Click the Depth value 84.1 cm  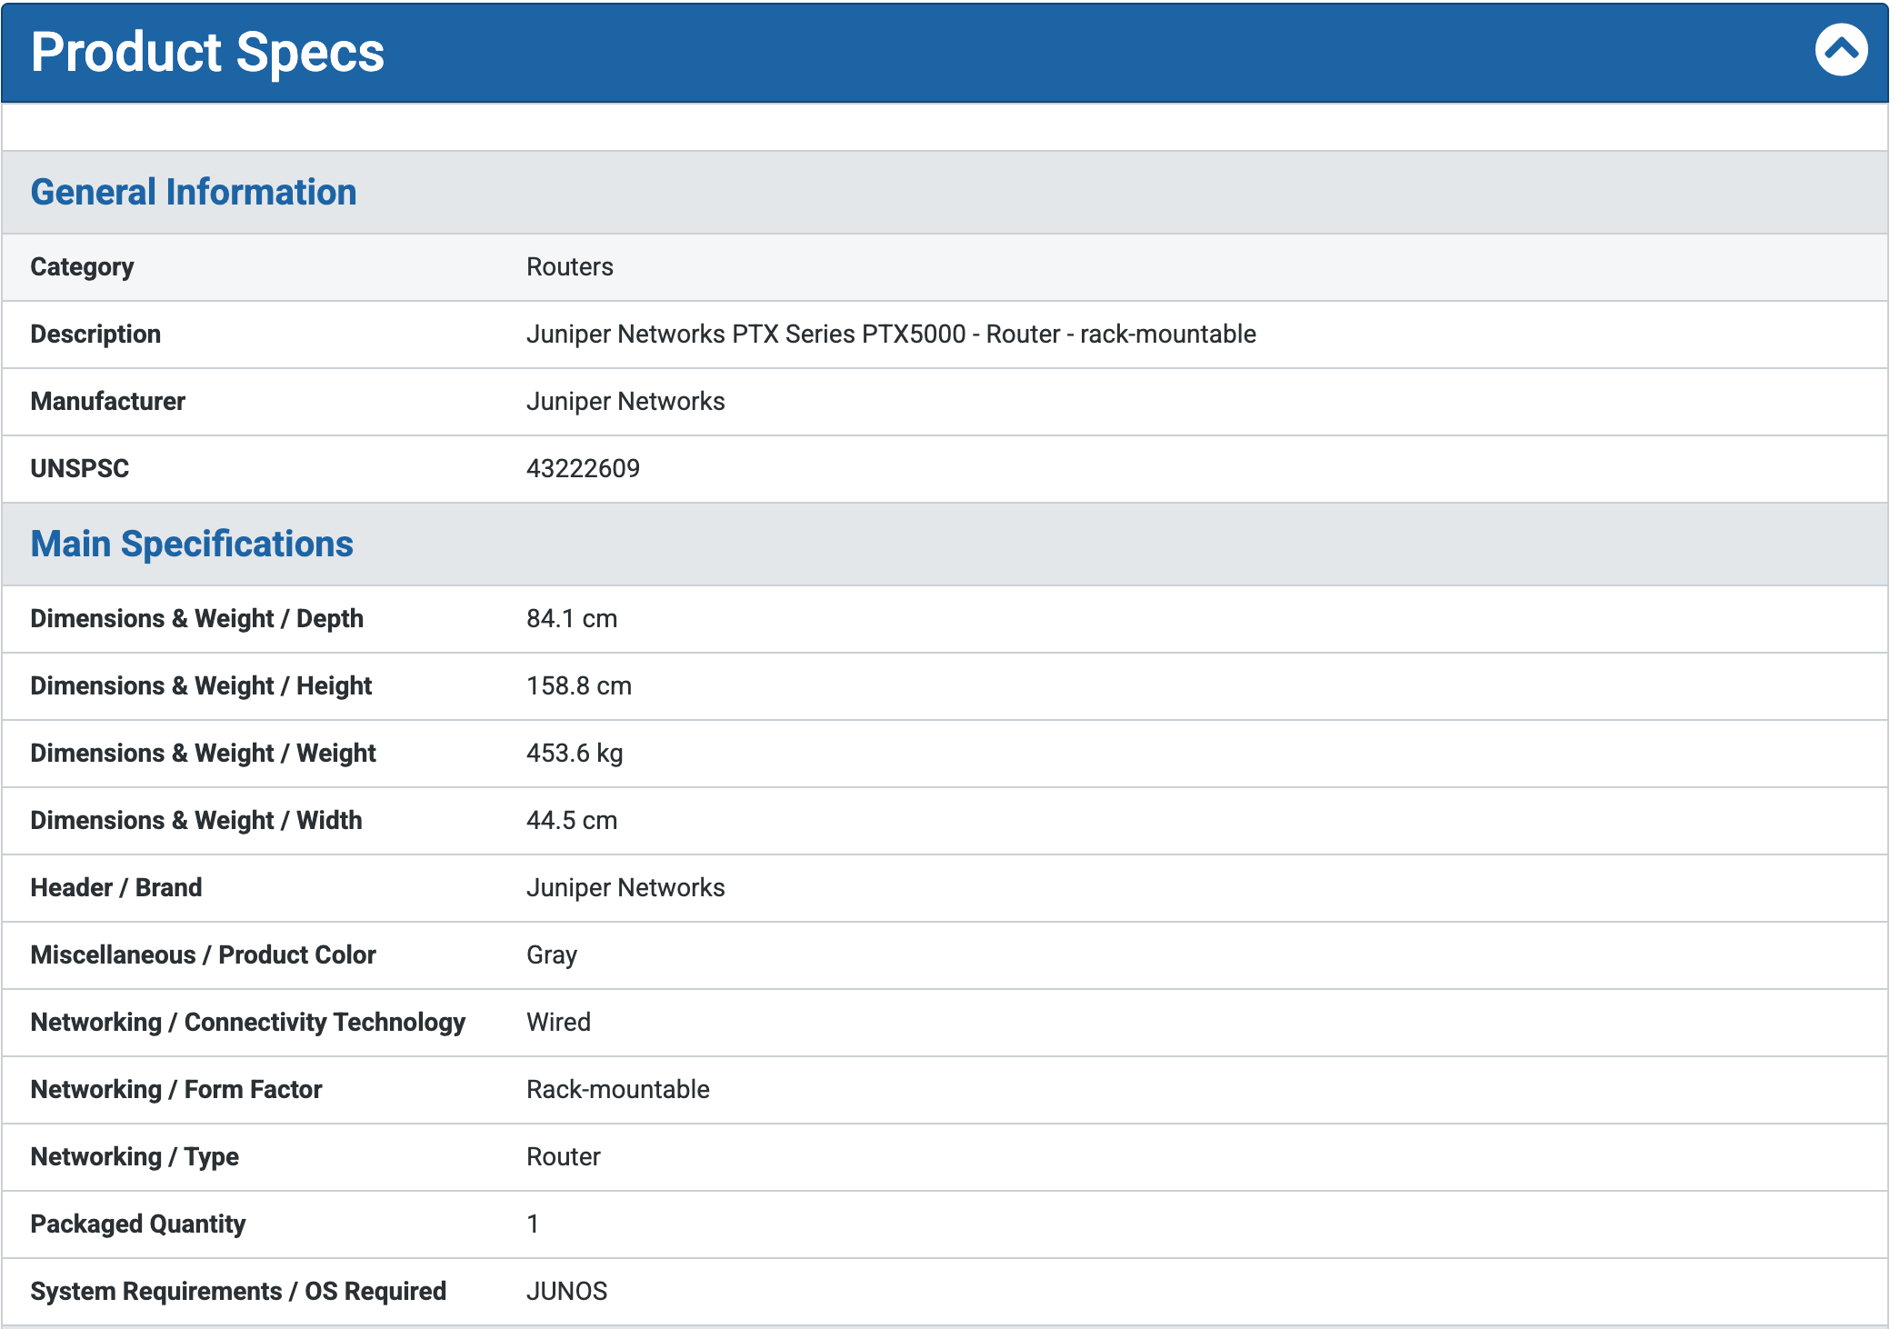click(571, 619)
